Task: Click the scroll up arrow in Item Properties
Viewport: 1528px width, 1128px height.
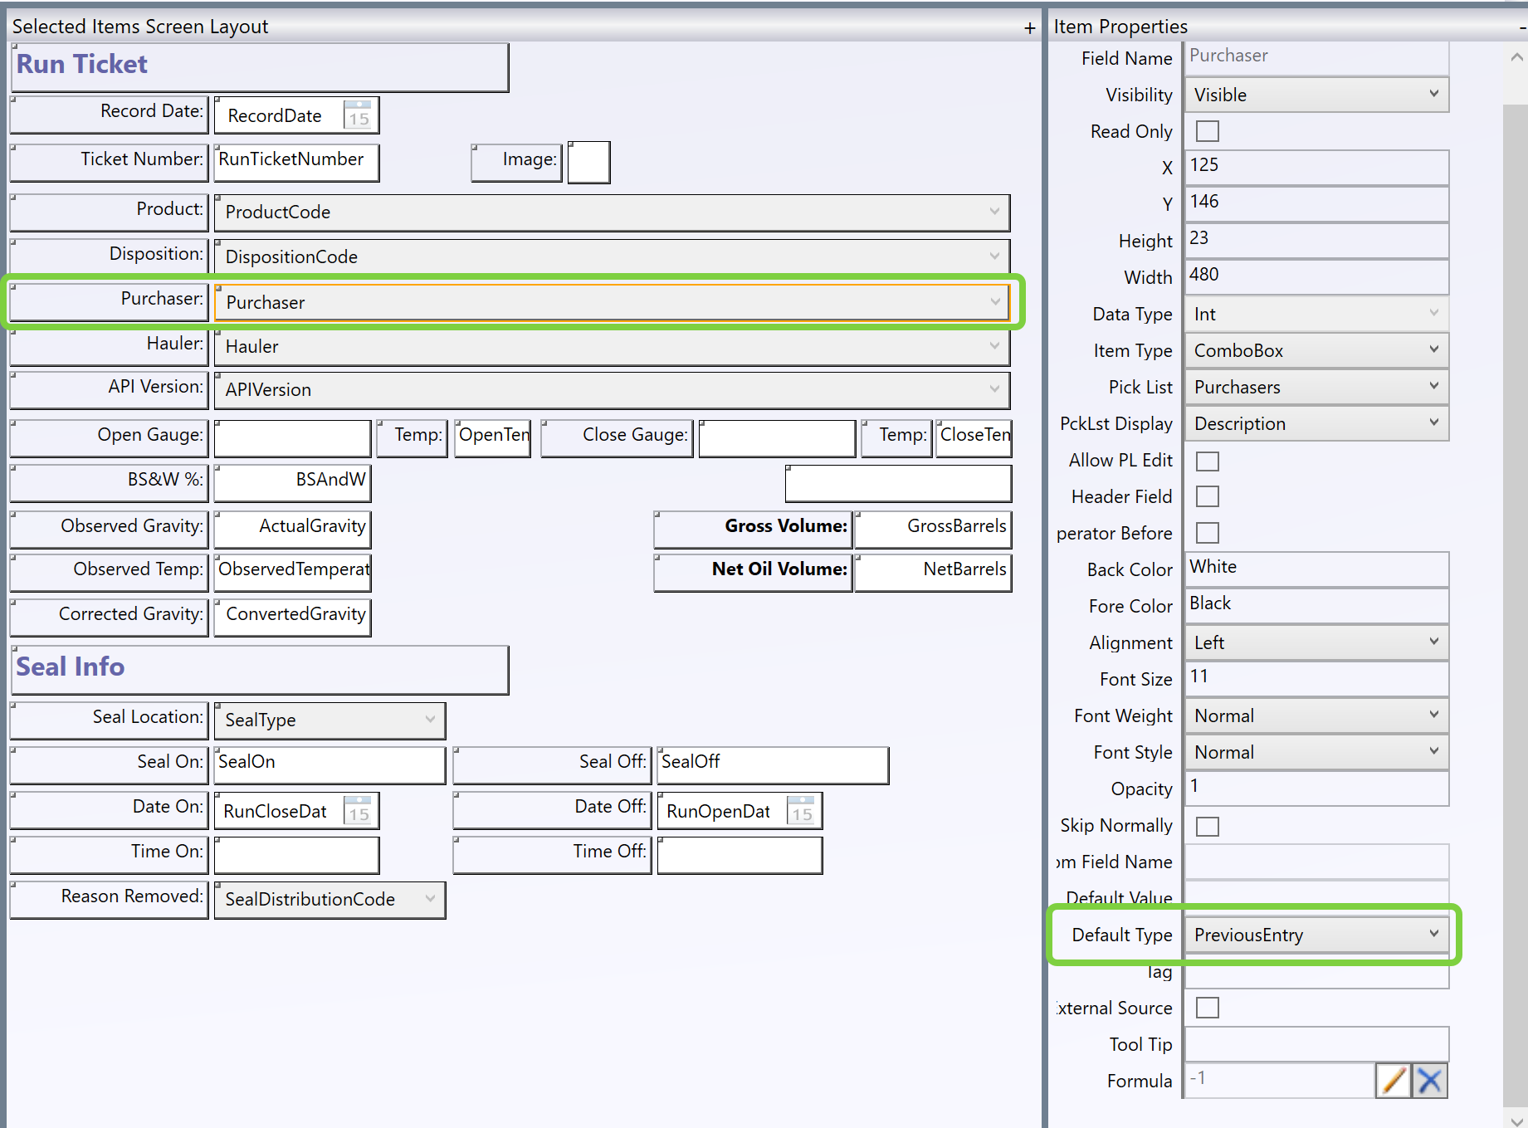Action: pos(1516,57)
